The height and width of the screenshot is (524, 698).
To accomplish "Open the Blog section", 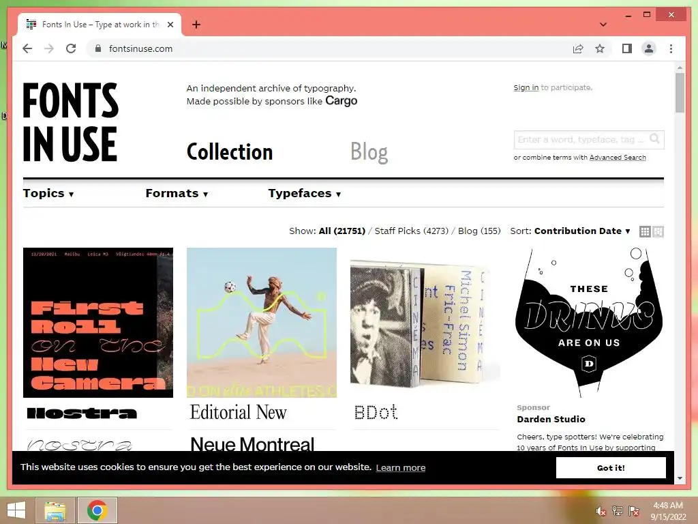I will pos(369,152).
